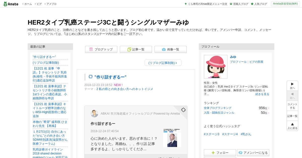Click ABKAI blog author avatar
Screen dimensions: 302x158
click(94, 114)
